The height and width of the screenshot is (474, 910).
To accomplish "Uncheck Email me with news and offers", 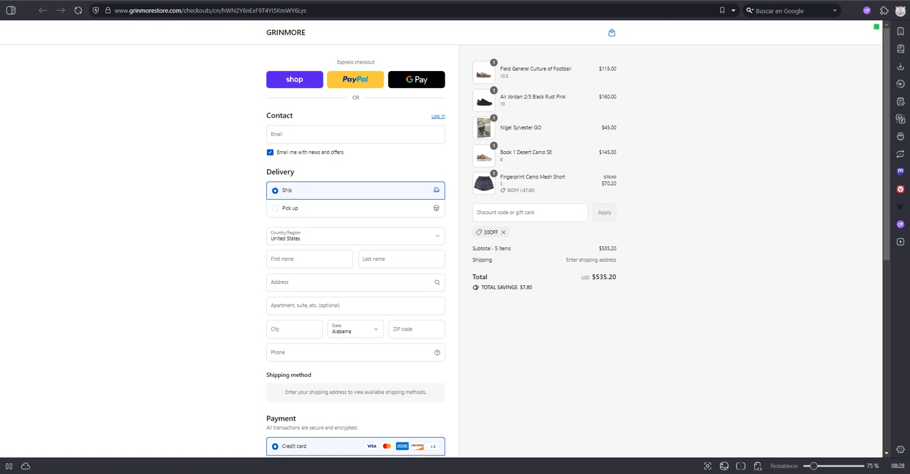I will 270,152.
